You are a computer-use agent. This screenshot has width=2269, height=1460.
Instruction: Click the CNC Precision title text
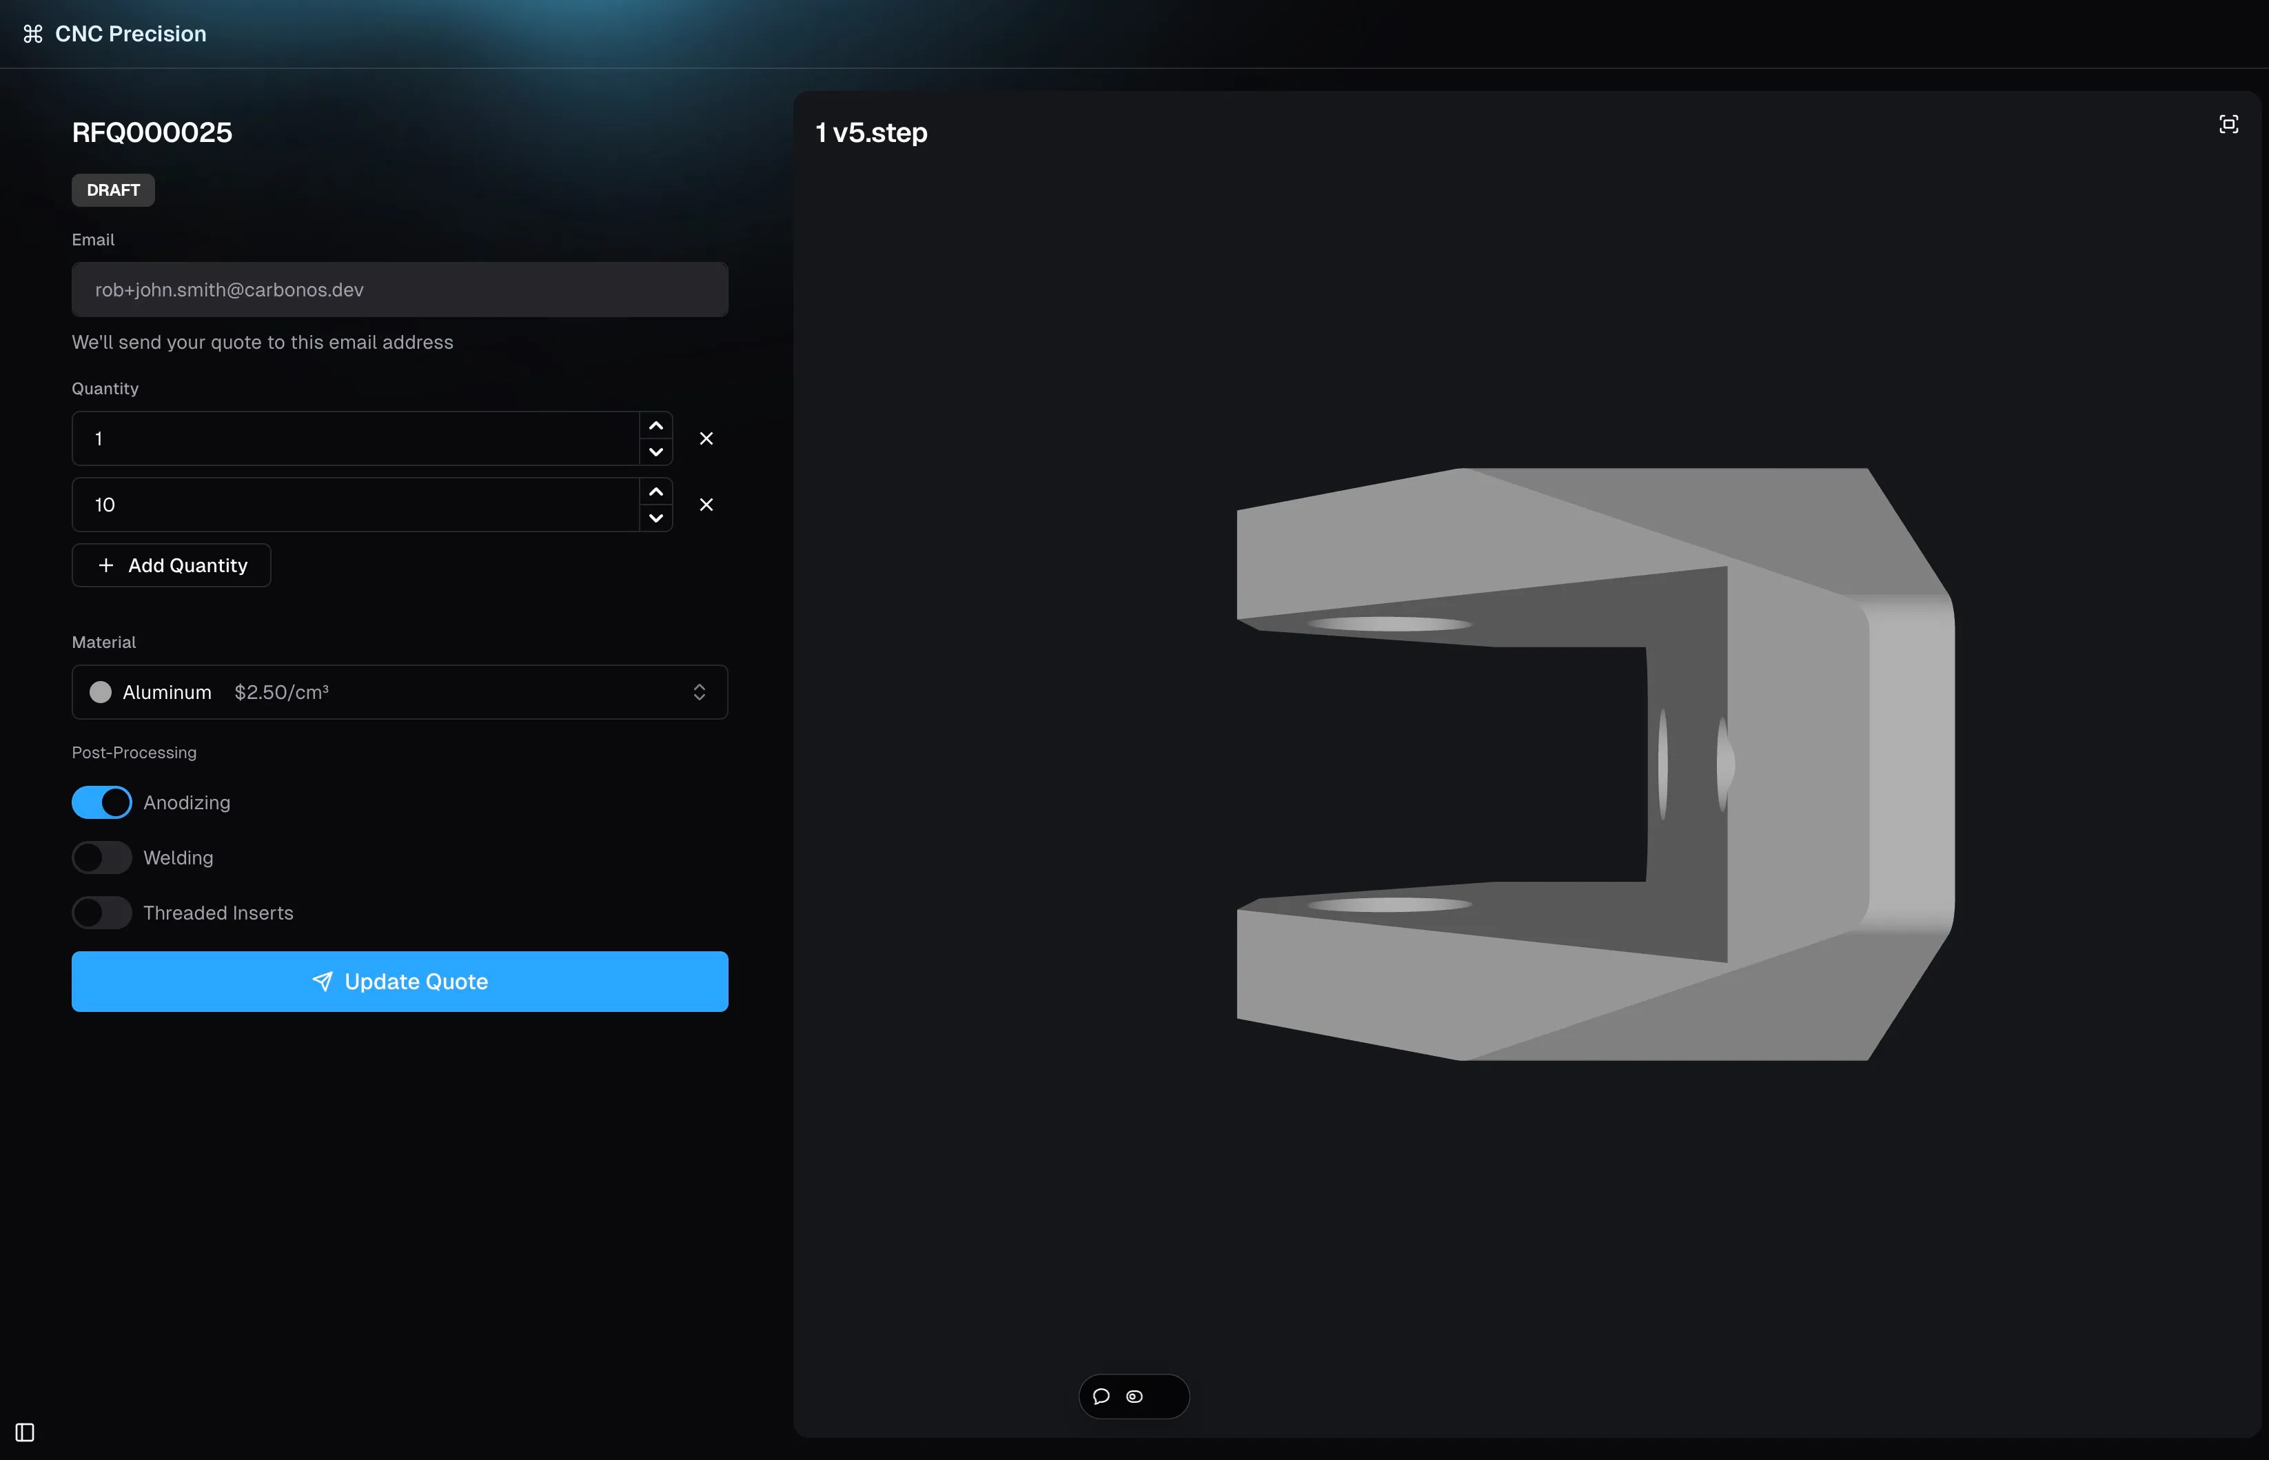pos(131,34)
